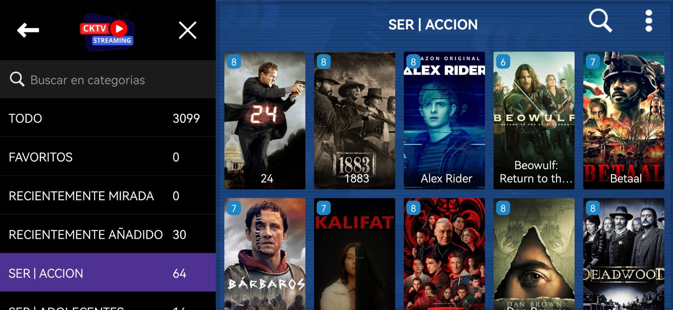This screenshot has height=310, width=673.
Task: Select the Betaal series poster
Action: (x=624, y=121)
